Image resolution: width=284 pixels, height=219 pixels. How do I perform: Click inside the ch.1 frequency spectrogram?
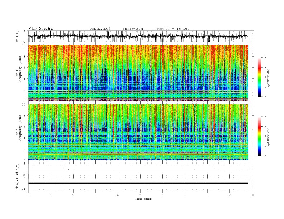click(x=138, y=73)
